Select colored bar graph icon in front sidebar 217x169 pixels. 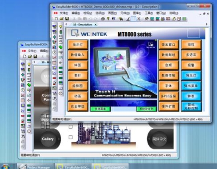click(x=54, y=47)
